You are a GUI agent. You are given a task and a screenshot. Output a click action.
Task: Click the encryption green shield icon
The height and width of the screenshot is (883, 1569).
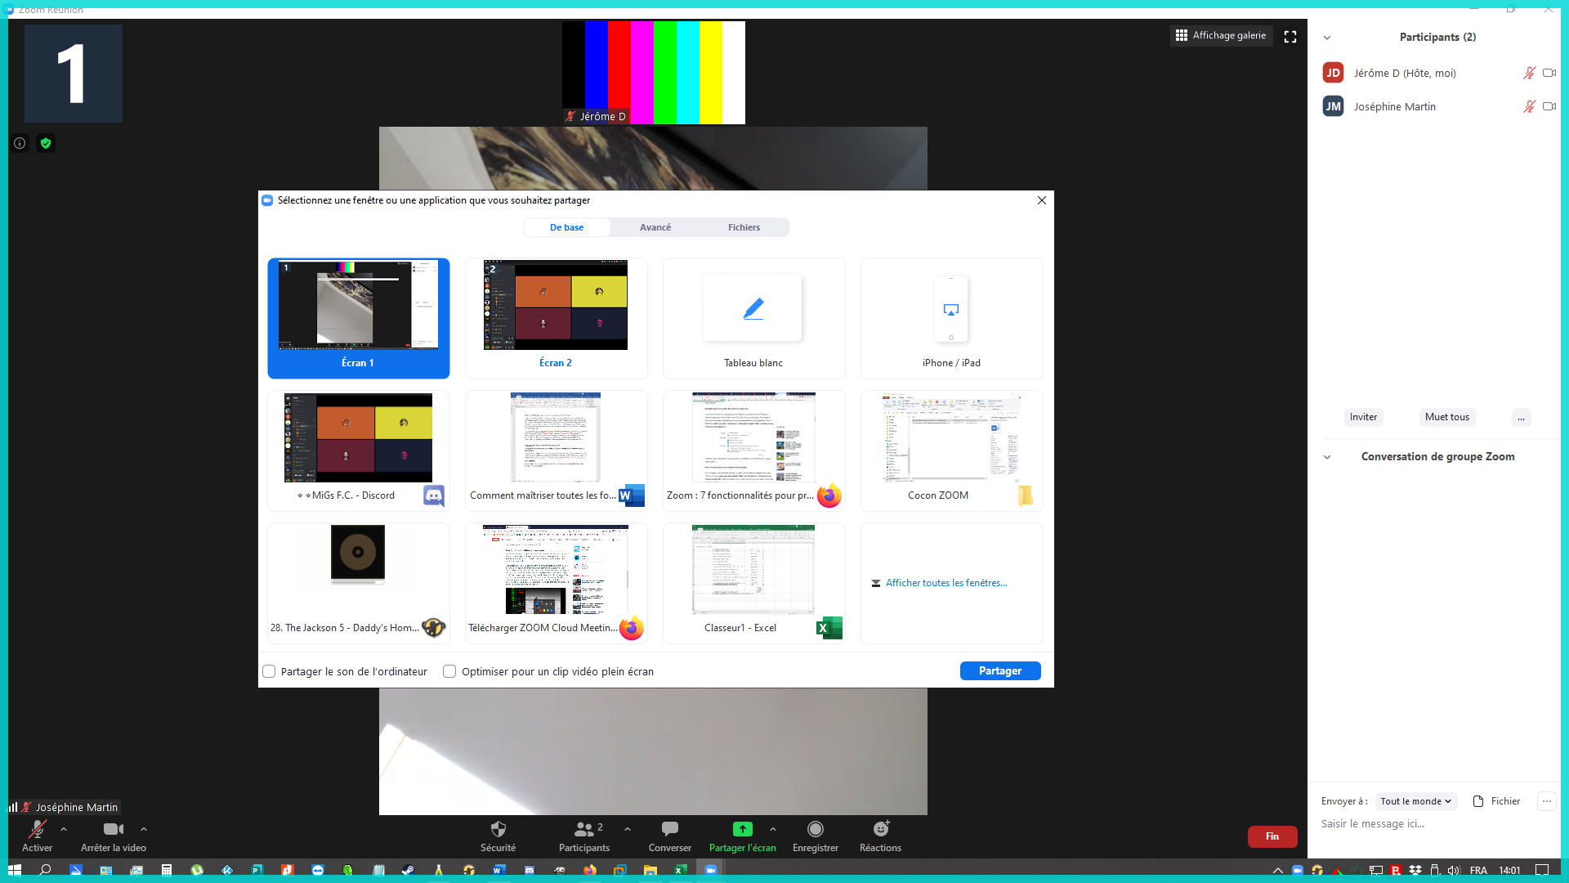46,143
